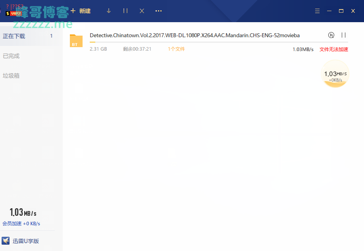Select the Detective.Chinatown.Vol.2 task name
The height and width of the screenshot is (251, 364).
pos(195,35)
